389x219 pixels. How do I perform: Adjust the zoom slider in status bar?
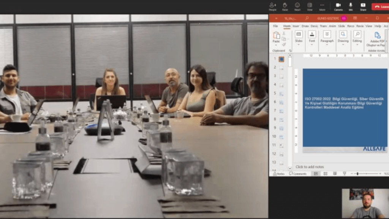pyautogui.click(x=357, y=174)
